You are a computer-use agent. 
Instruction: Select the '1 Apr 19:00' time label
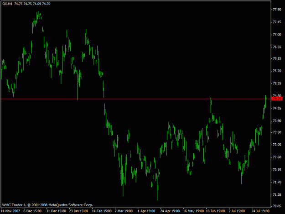click(x=146, y=211)
